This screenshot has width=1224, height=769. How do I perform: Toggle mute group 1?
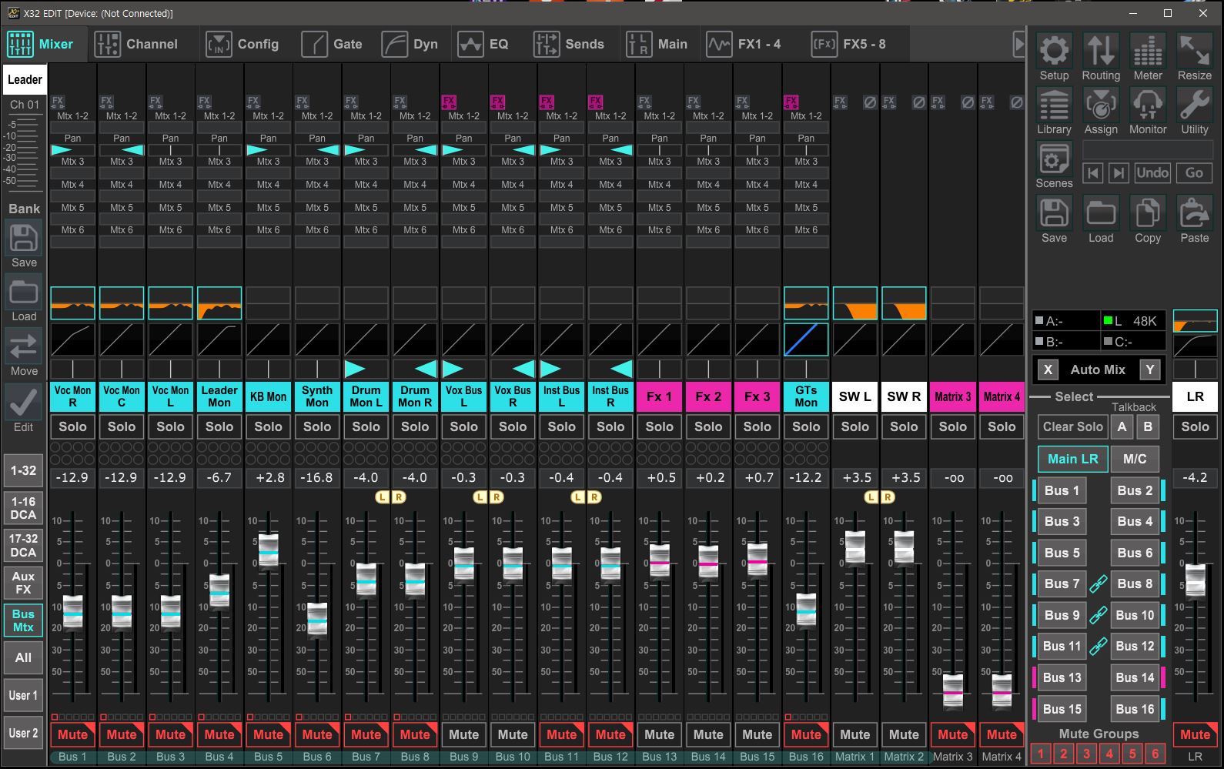pyautogui.click(x=1041, y=754)
